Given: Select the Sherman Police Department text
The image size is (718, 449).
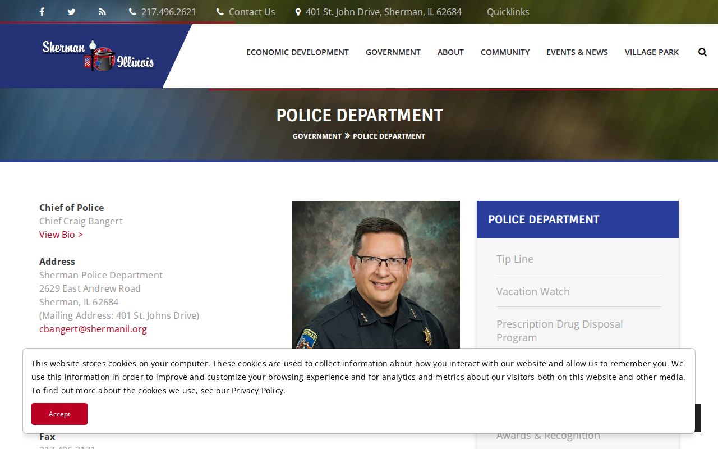Looking at the screenshot, I should pos(101,275).
